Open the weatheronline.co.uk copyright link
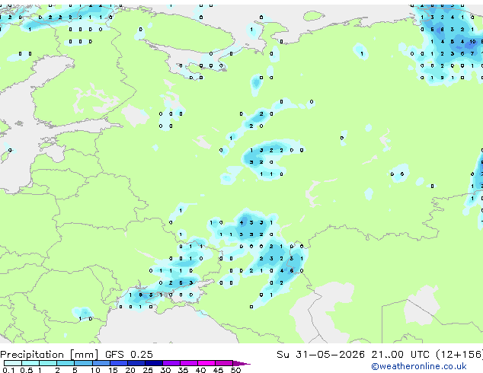Image resolution: width=483 pixels, height=373 pixels. pos(419,366)
